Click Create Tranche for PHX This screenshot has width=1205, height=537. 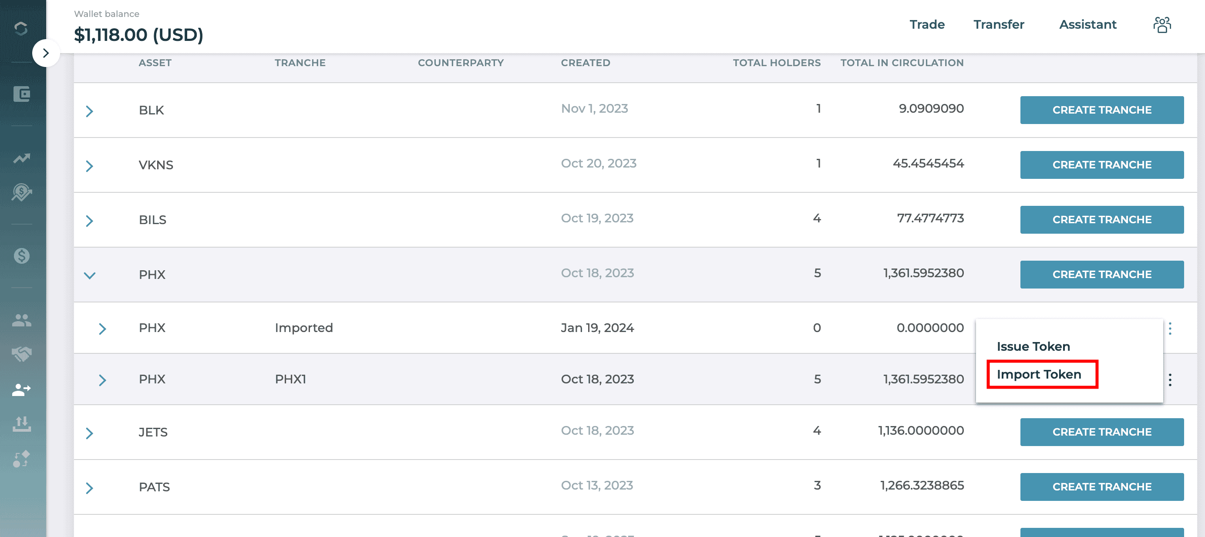[1102, 274]
